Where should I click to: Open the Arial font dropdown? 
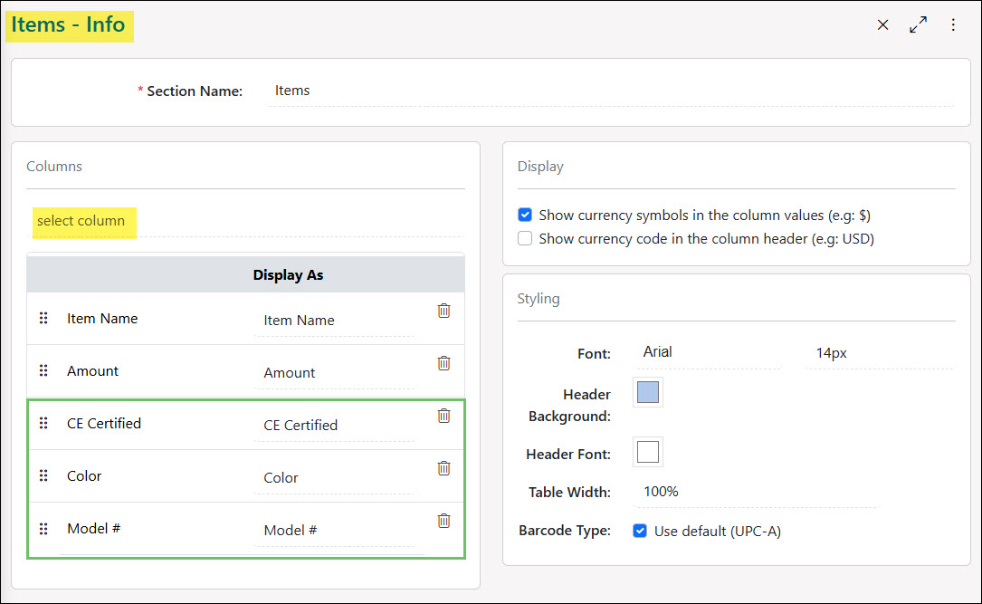pyautogui.click(x=710, y=353)
